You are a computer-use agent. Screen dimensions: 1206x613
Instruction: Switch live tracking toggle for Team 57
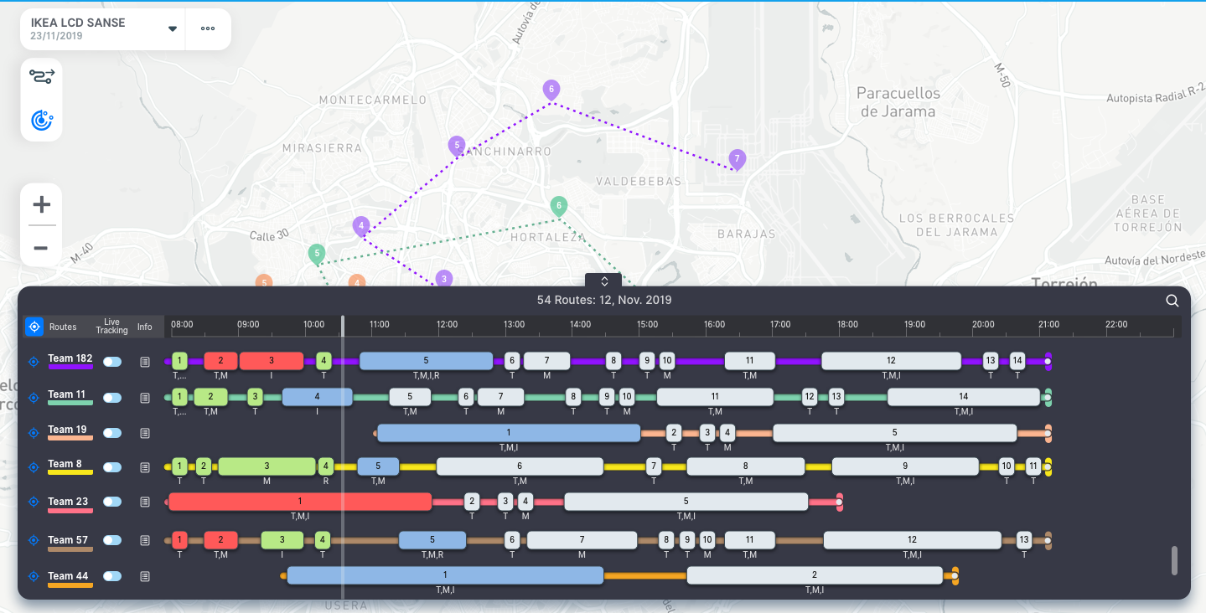[x=112, y=540]
